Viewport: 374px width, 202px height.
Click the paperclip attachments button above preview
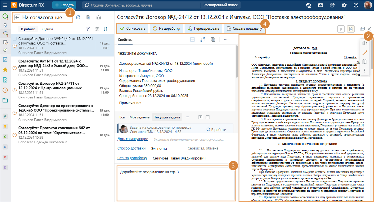(x=341, y=29)
